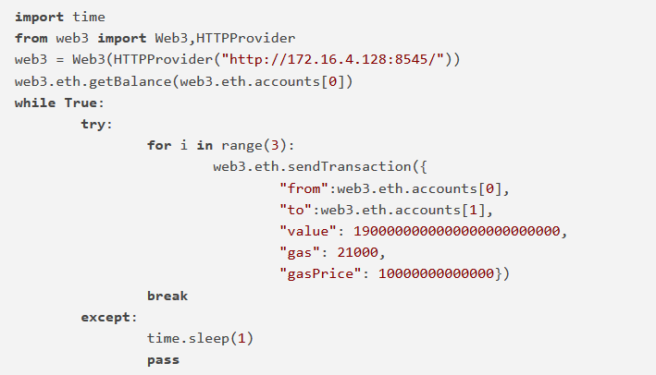Click the word 'Web3,HTTPProvider' in import line

225,39
